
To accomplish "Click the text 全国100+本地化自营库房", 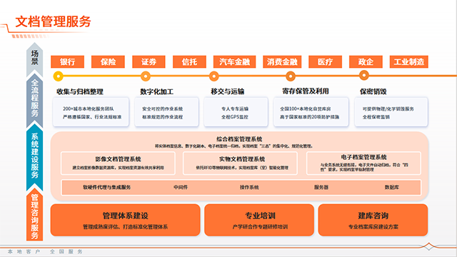I will 306,109.
